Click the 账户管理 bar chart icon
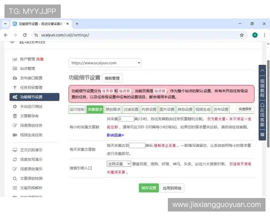The image size is (270, 216). click(15, 59)
